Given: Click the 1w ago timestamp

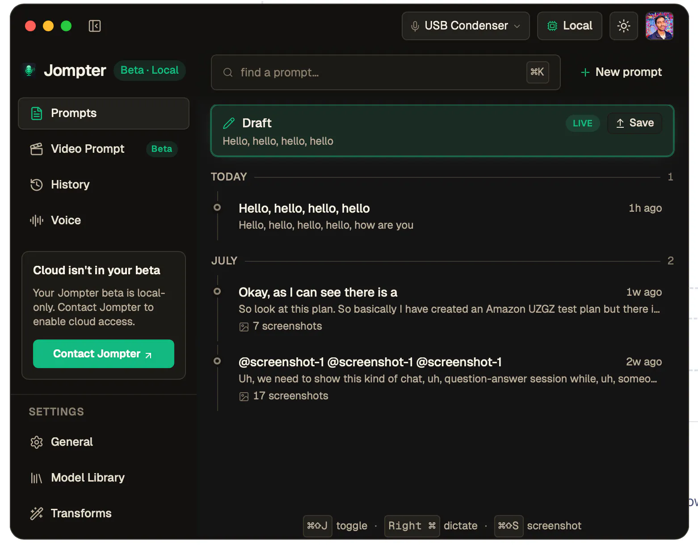Looking at the screenshot, I should (644, 292).
